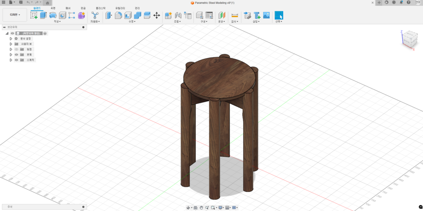This screenshot has height=211, width=423.
Task: Select the Shell tool
Action: [128, 15]
